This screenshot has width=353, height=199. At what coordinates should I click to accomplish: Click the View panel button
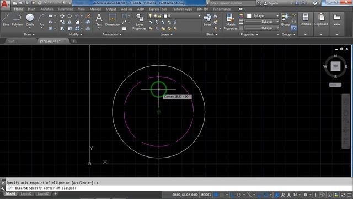point(336,20)
